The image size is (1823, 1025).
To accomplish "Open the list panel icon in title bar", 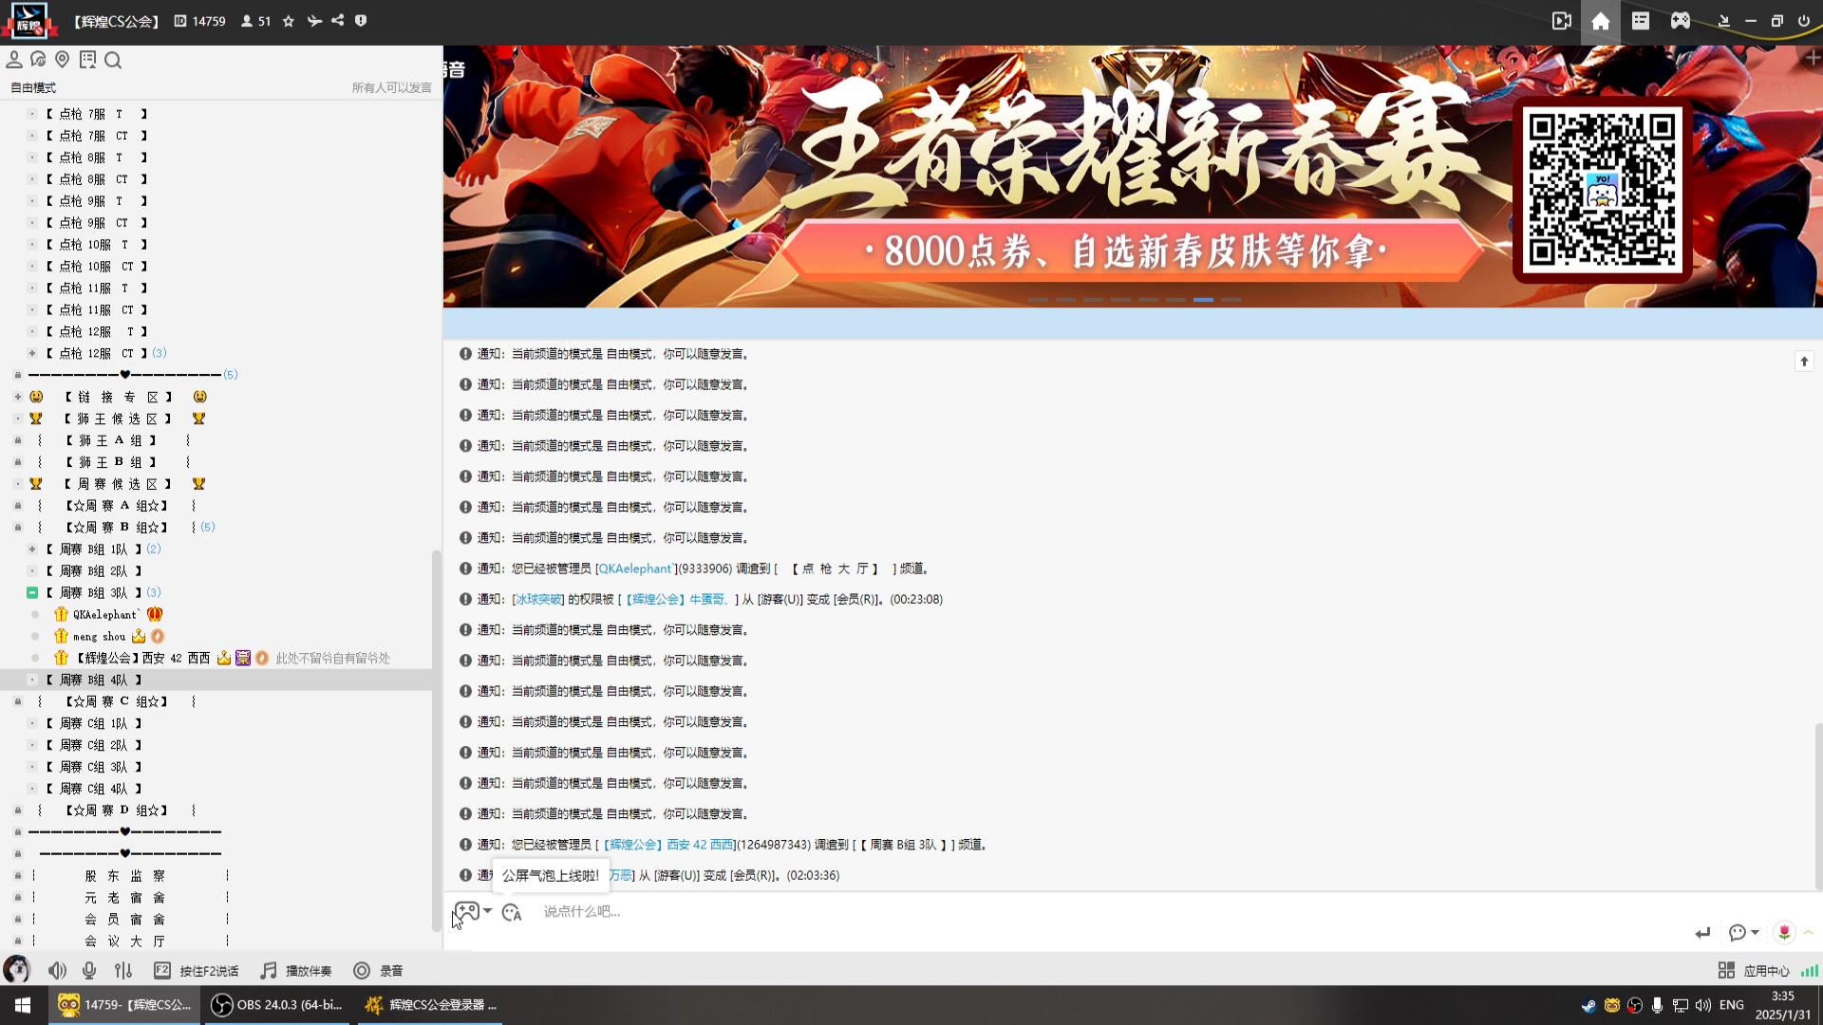I will pyautogui.click(x=1641, y=21).
